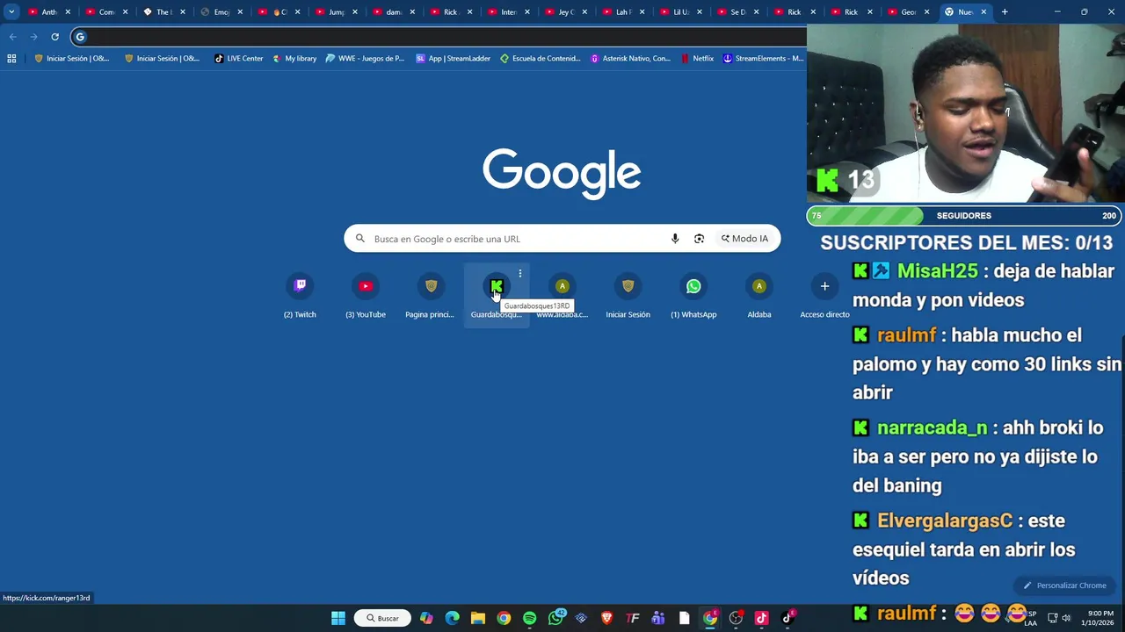Open the WhatsApp shortcut tile
The height and width of the screenshot is (632, 1125).
click(693, 296)
